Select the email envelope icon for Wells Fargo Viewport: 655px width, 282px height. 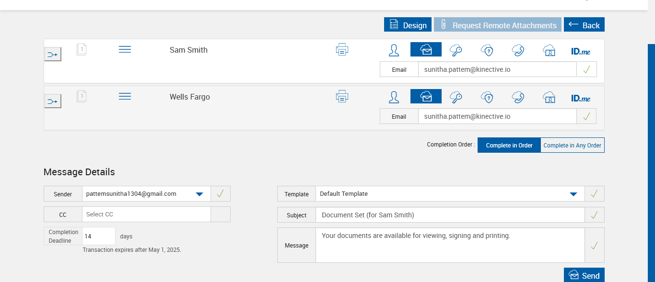click(426, 97)
